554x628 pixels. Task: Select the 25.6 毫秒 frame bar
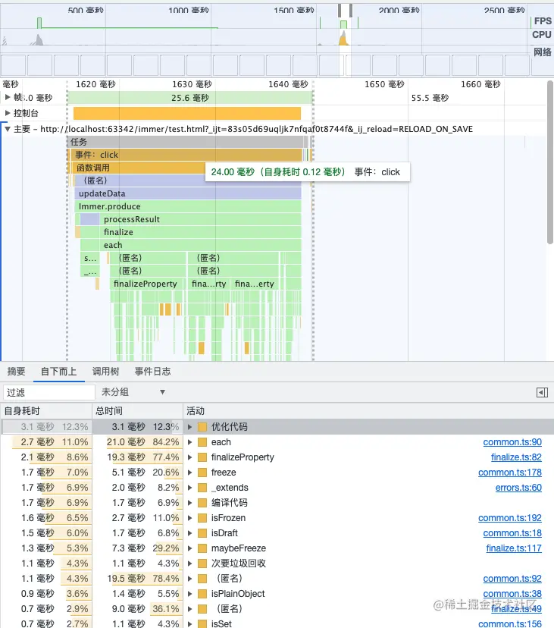(189, 98)
